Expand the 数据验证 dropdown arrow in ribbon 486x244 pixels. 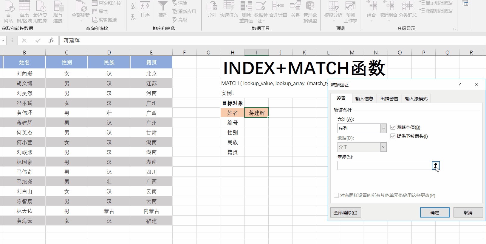point(264,21)
